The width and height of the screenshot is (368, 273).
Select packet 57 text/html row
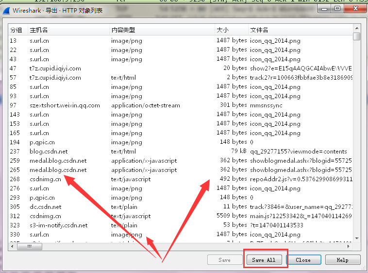point(180,77)
